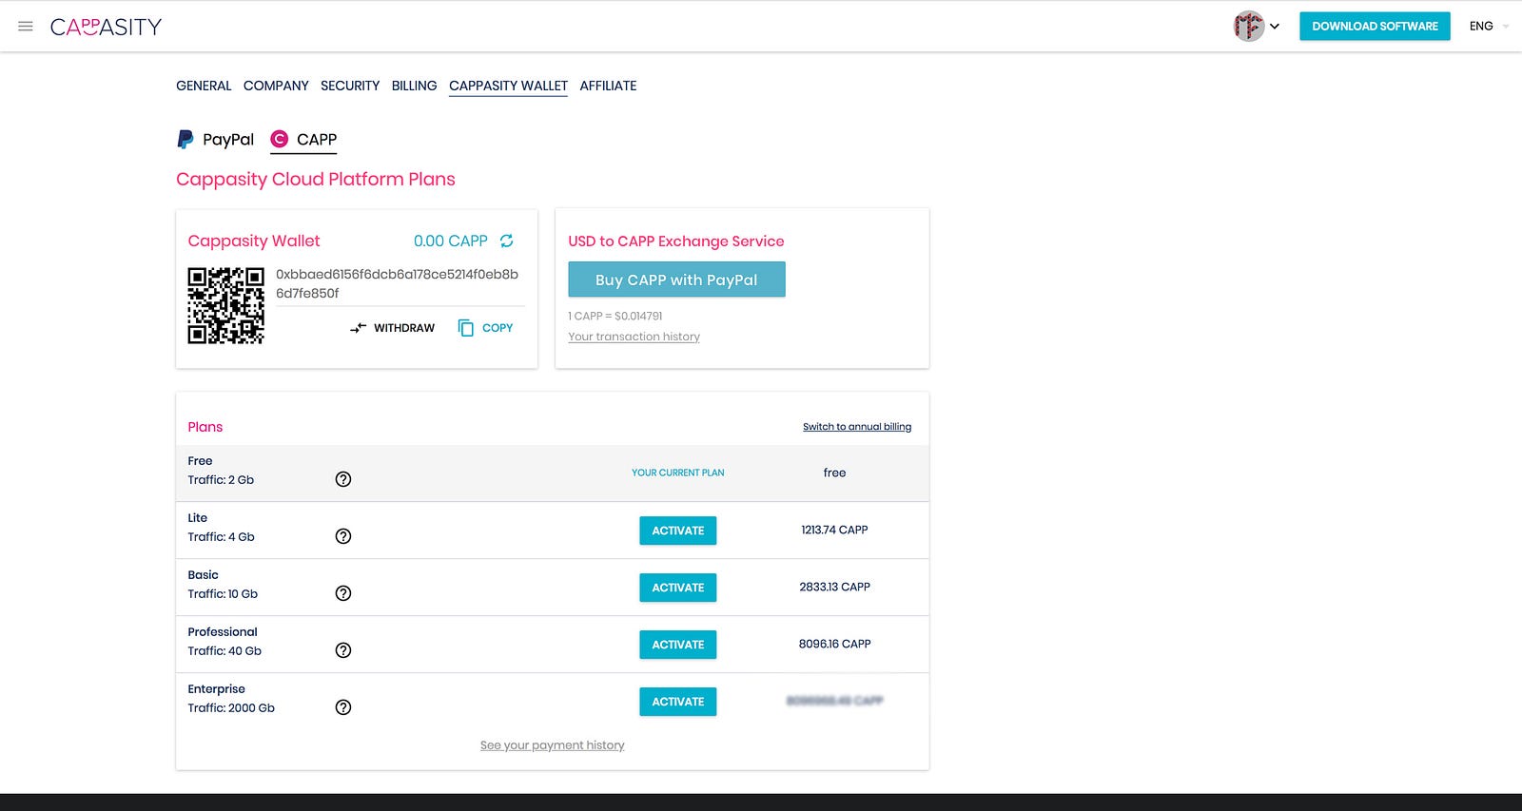Open help icon for Lite plan
1522x811 pixels.
coord(343,536)
